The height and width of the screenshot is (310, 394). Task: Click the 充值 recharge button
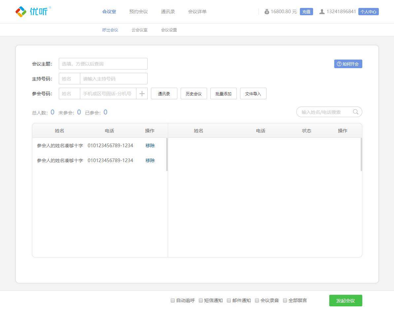(306, 12)
